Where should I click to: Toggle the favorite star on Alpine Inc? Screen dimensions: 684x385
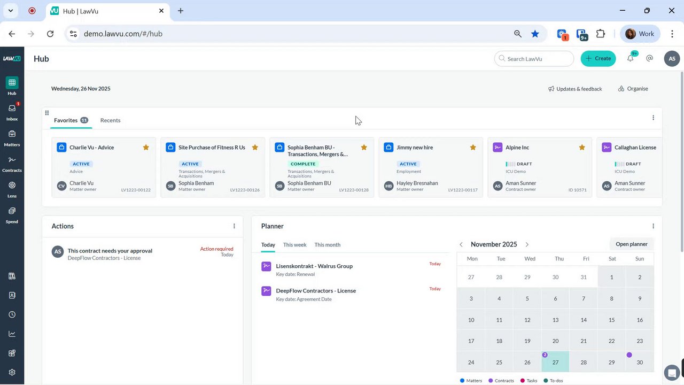click(582, 147)
